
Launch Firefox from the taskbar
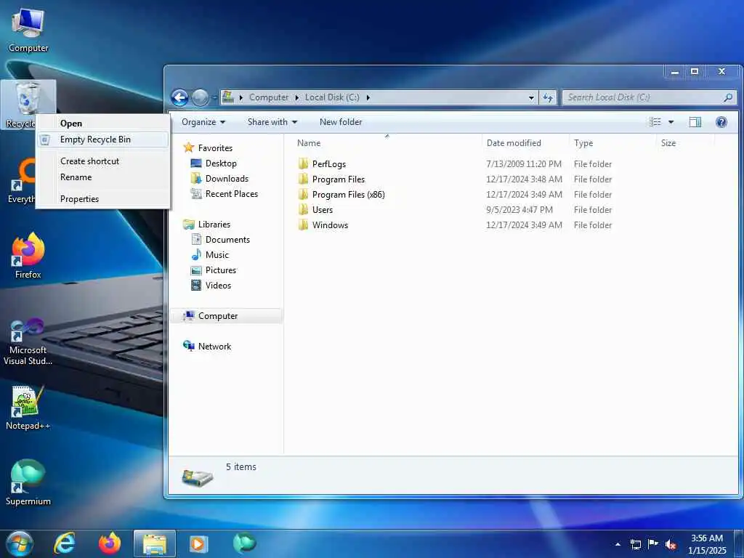(109, 543)
